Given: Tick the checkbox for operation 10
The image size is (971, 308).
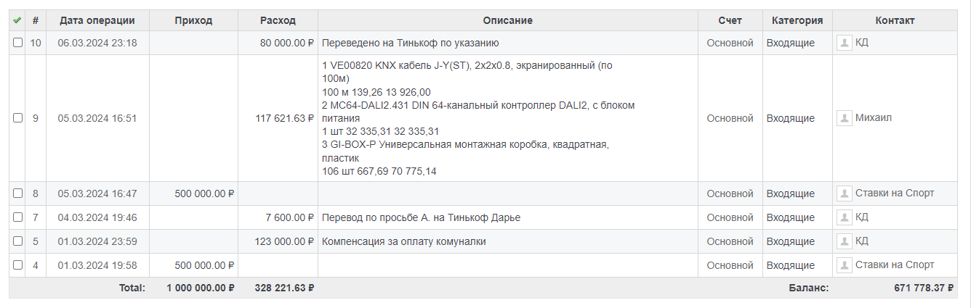Looking at the screenshot, I should pos(17,43).
